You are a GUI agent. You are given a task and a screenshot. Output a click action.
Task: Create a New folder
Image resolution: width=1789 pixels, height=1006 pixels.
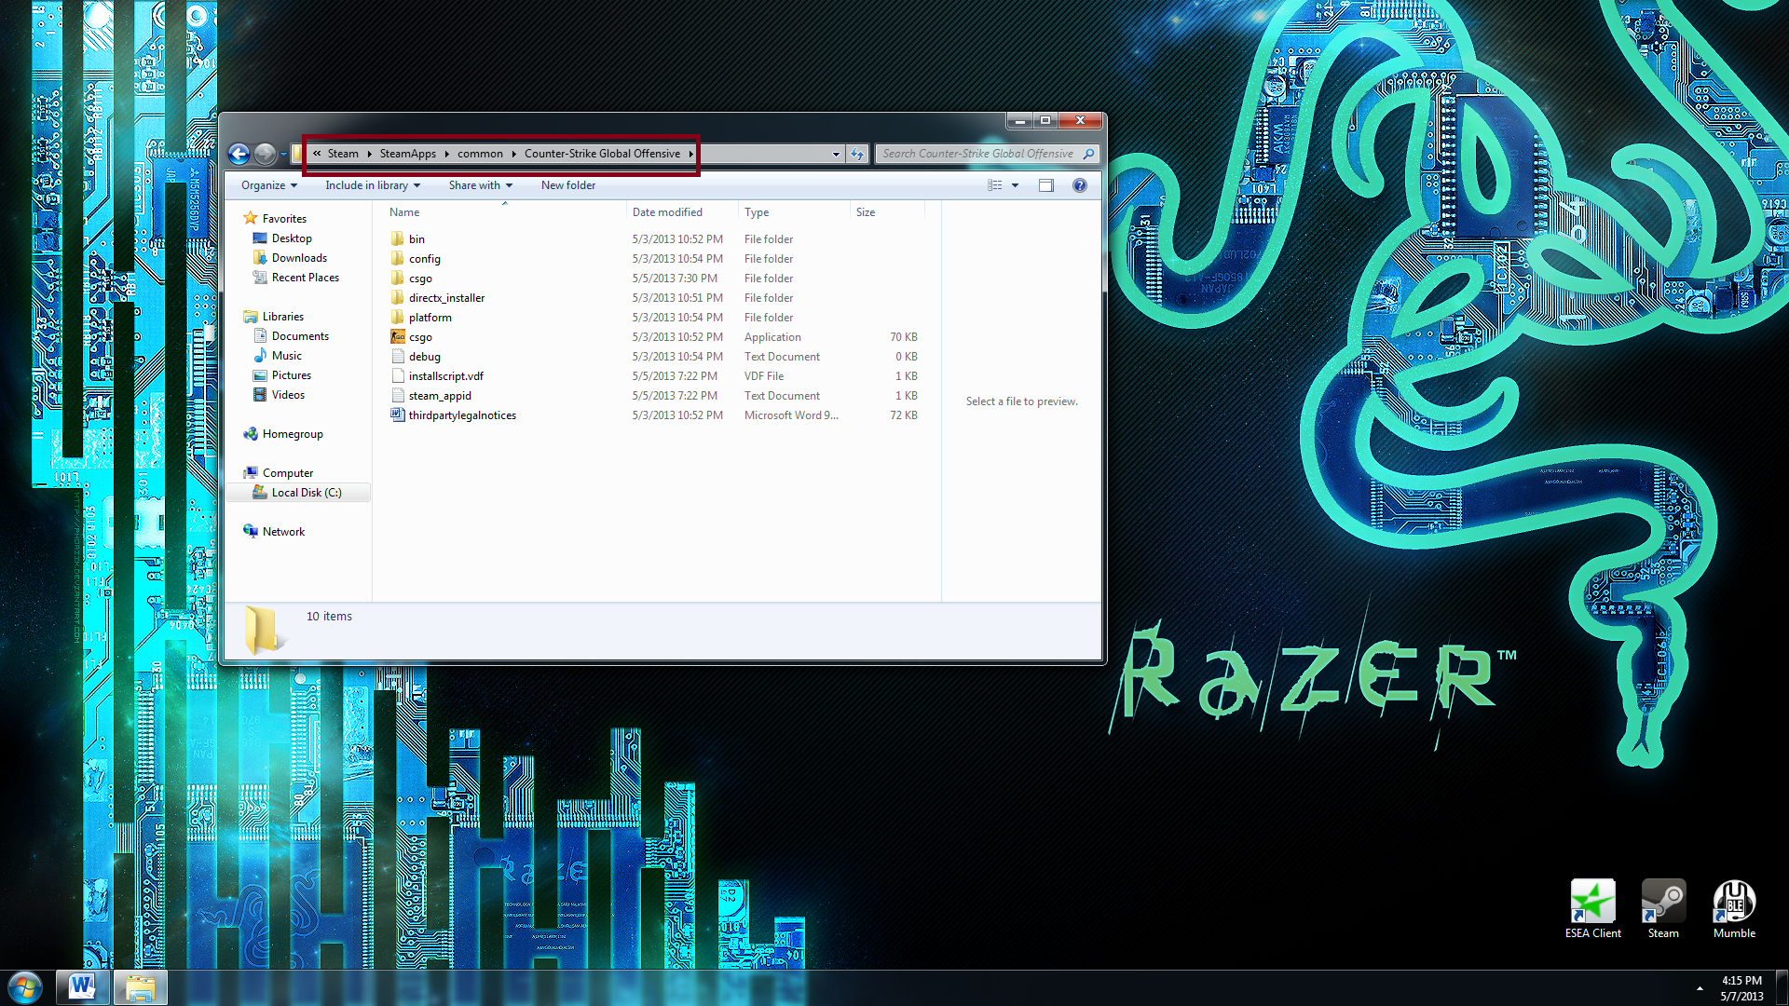[x=568, y=185]
